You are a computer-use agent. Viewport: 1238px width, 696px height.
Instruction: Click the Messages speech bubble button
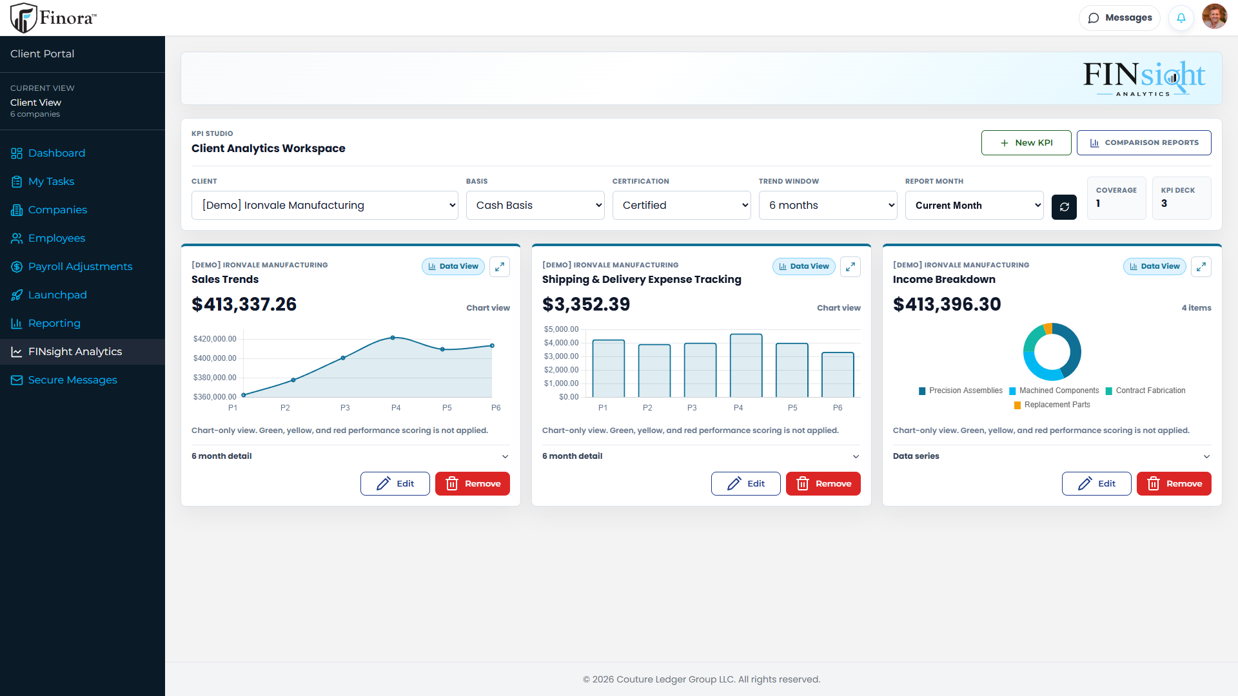(x=1119, y=18)
